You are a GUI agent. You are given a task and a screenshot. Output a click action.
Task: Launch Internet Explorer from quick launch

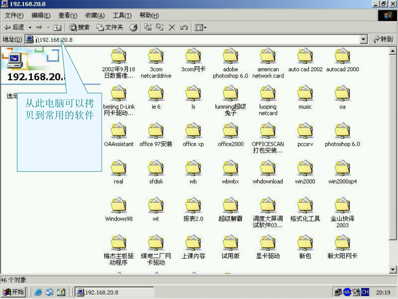pyautogui.click(x=38, y=292)
